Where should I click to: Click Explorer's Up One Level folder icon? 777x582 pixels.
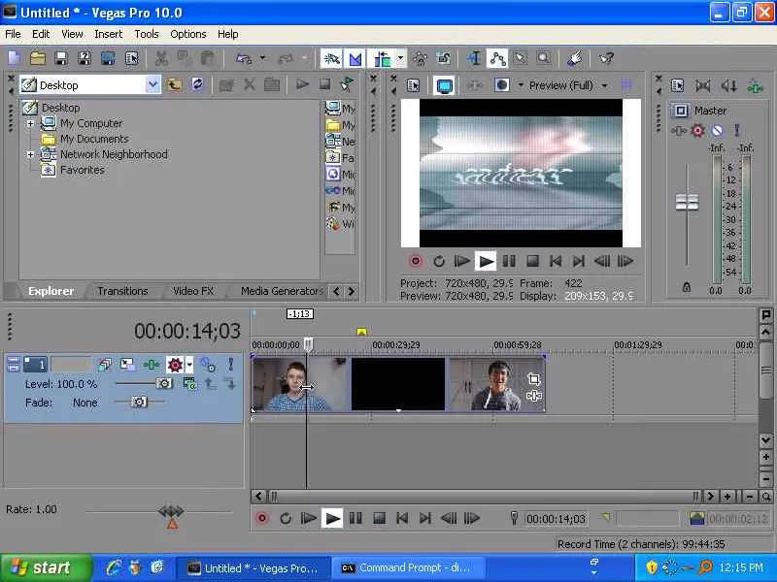[174, 85]
